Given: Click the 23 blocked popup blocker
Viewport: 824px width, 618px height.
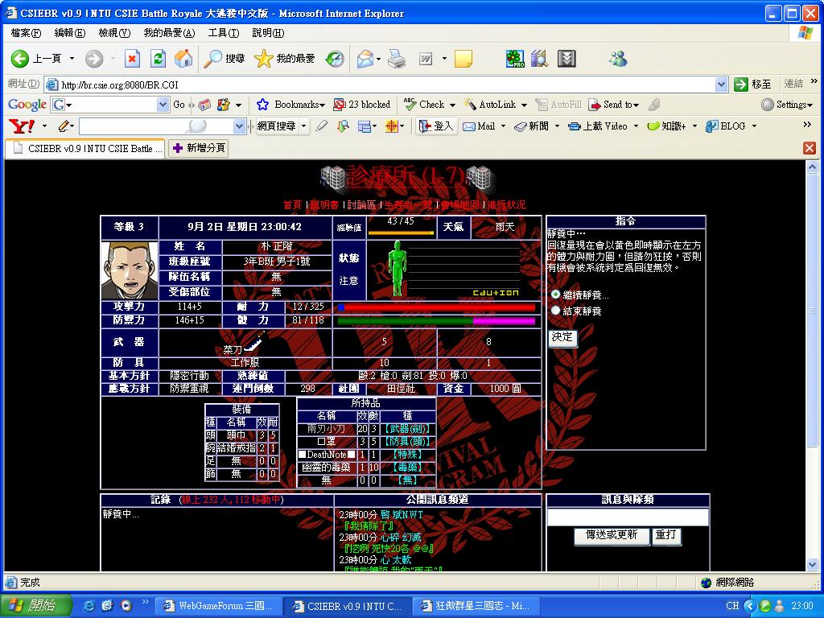Looking at the screenshot, I should 362,105.
